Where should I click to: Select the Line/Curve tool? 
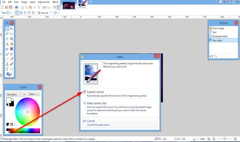pos(11,69)
